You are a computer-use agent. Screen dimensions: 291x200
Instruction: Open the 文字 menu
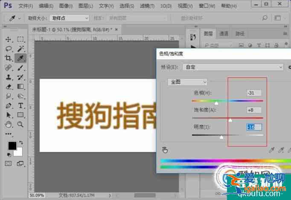point(106,6)
